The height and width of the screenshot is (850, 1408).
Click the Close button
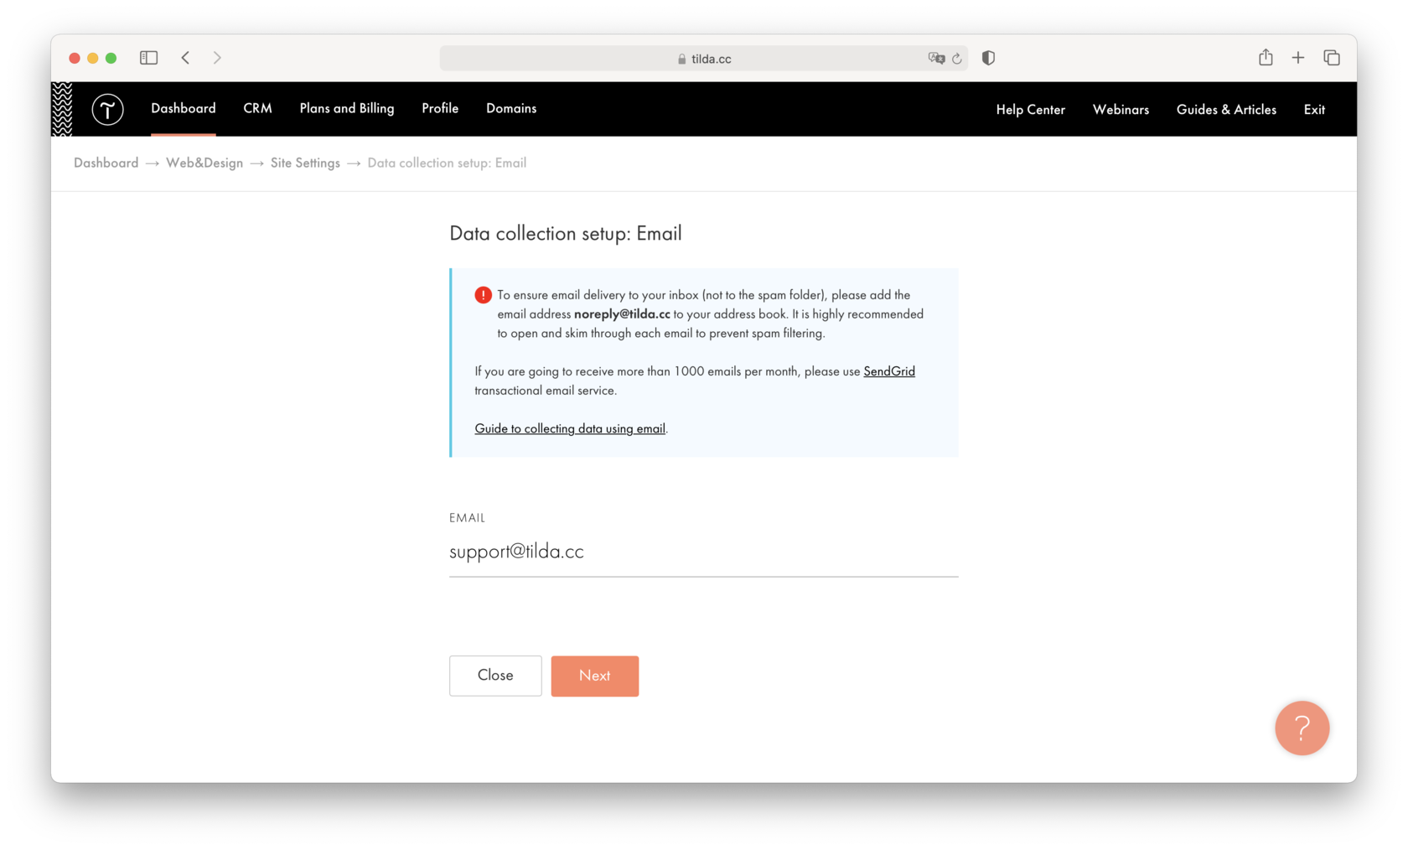pyautogui.click(x=495, y=675)
